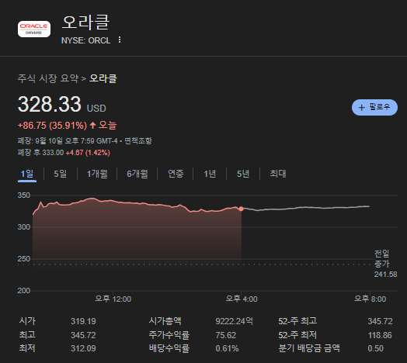The image size is (407, 363).
Task: Switch to the 1개월 chart tab
Action: point(97,174)
